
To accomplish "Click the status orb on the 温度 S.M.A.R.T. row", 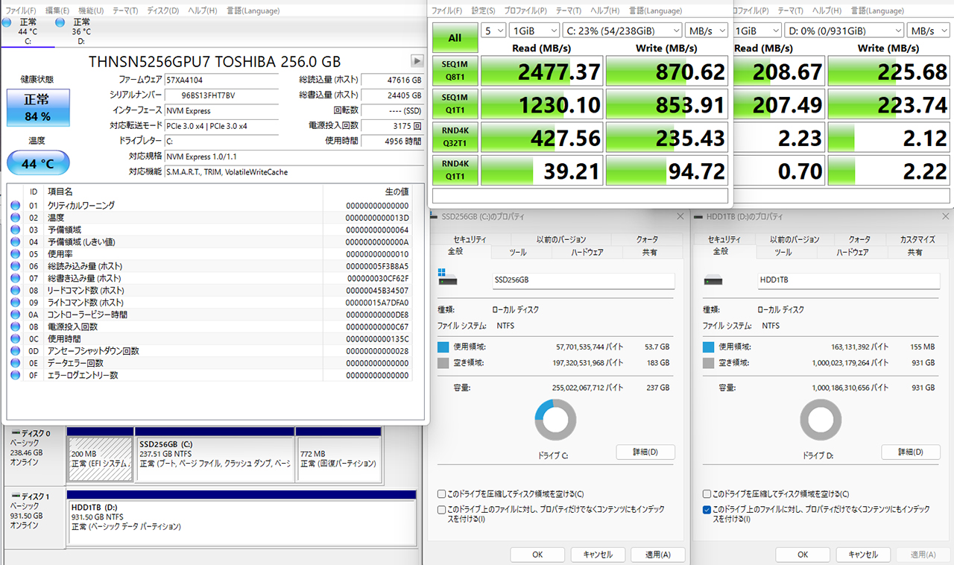I will point(16,218).
